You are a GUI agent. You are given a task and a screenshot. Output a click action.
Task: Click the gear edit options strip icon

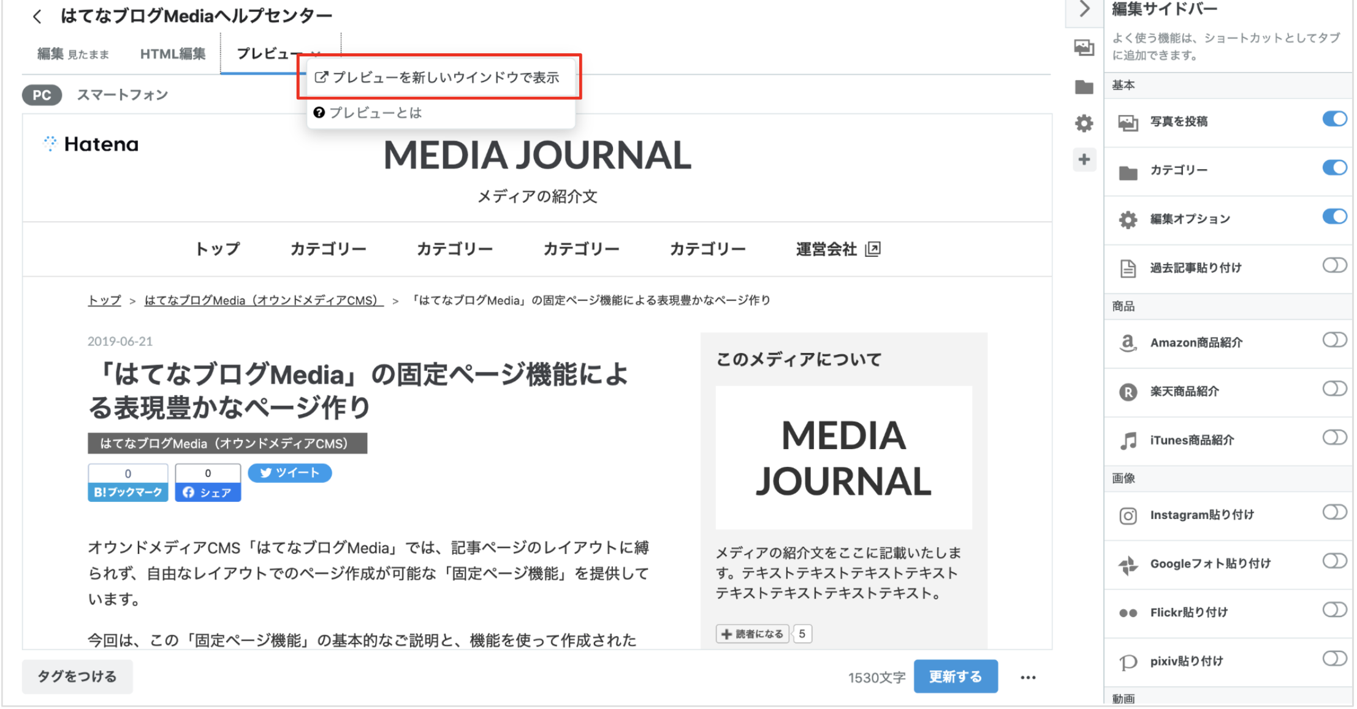[x=1084, y=123]
